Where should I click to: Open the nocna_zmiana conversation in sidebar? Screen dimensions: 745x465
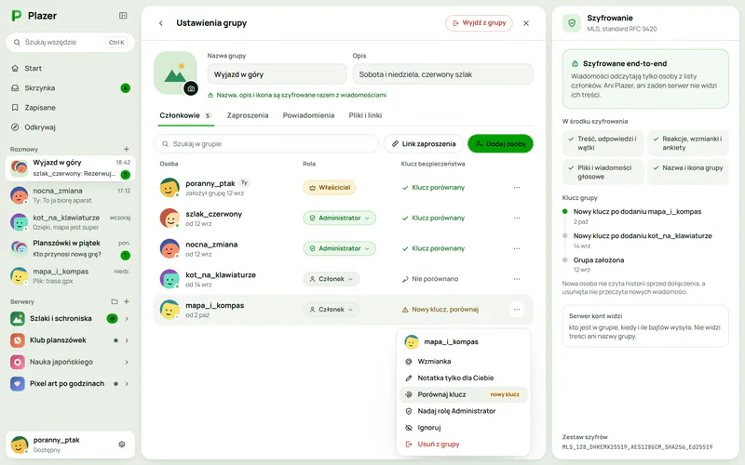(71, 195)
